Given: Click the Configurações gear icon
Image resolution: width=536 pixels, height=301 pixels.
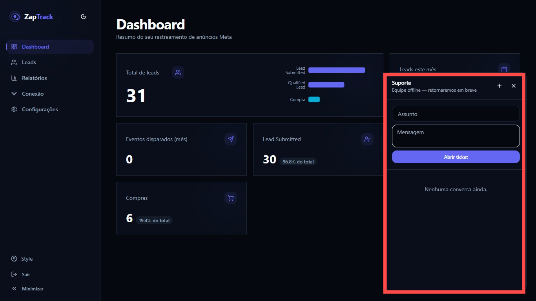Looking at the screenshot, I should click(14, 109).
